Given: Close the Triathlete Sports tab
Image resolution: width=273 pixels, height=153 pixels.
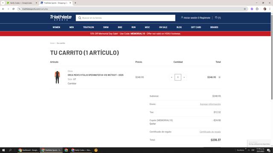Looking at the screenshot, I should tap(70, 3).
